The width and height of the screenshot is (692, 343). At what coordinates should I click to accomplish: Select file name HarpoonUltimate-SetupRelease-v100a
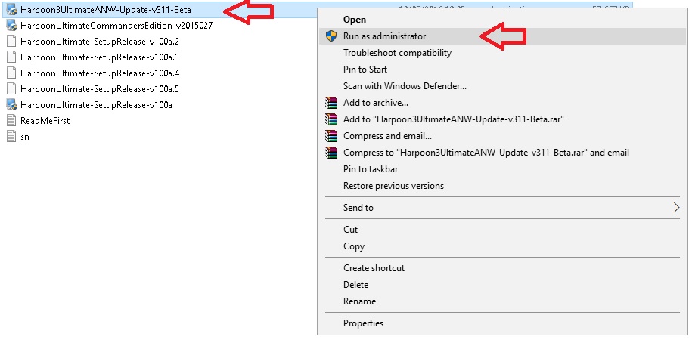pyautogui.click(x=96, y=105)
